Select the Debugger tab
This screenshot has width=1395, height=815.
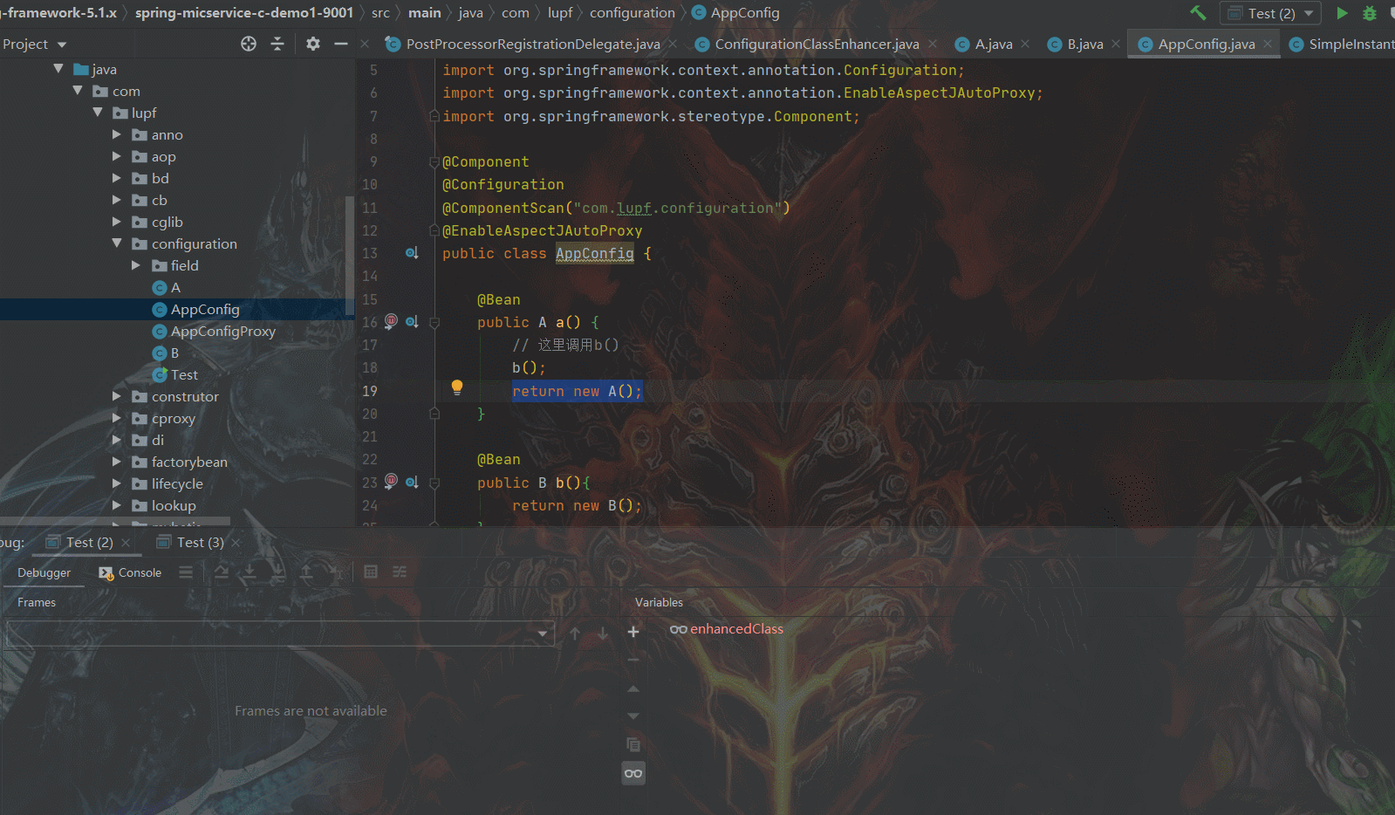pos(44,572)
